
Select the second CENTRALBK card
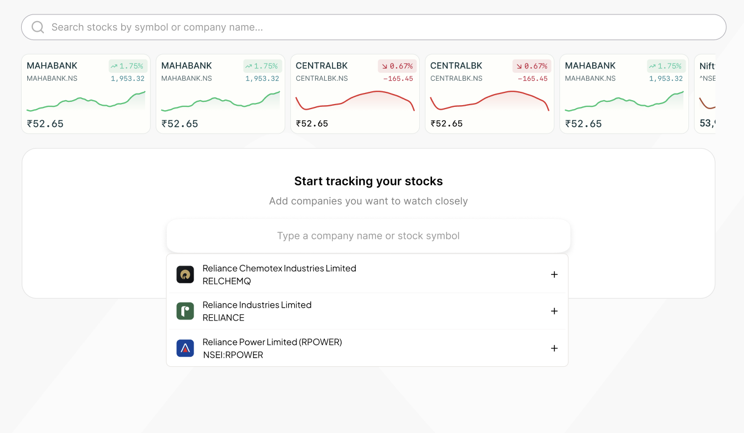489,94
